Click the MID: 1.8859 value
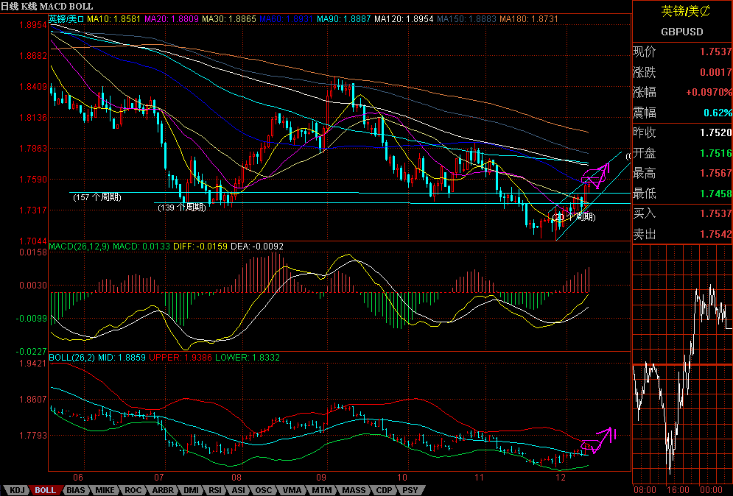 tap(122, 358)
